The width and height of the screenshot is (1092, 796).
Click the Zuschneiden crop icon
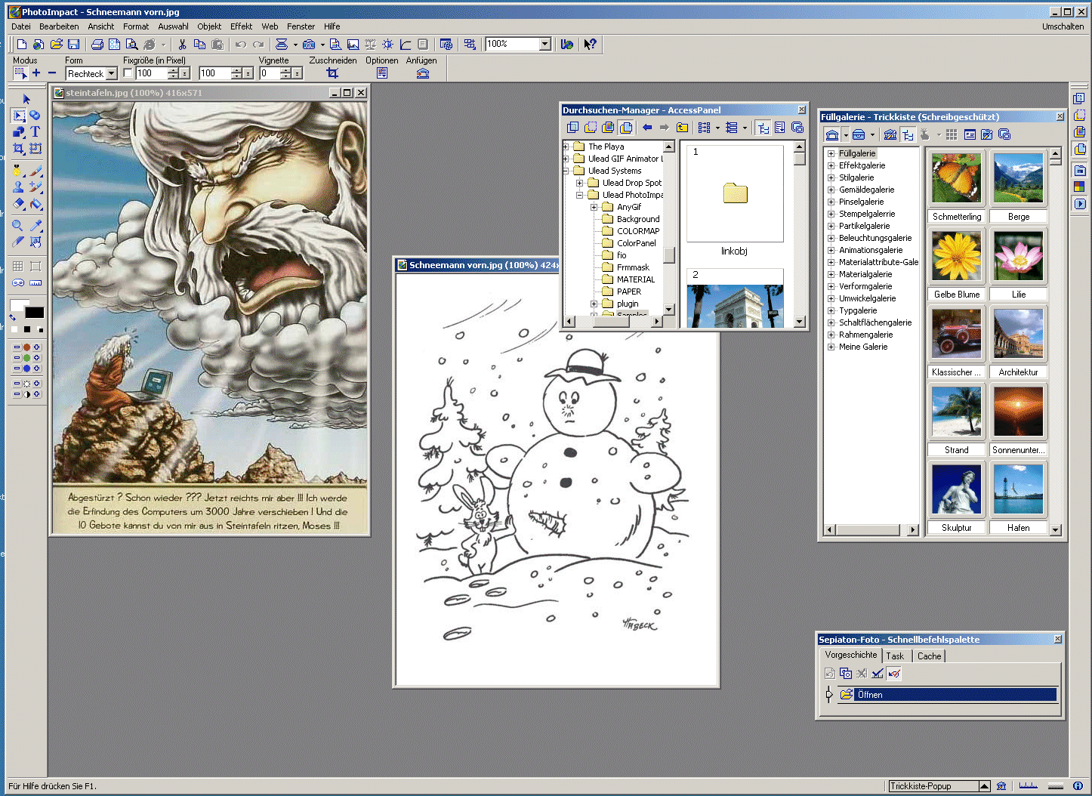(332, 73)
